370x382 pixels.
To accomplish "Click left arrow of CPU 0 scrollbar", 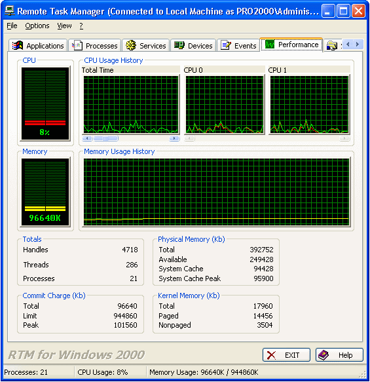I will (x=189, y=138).
